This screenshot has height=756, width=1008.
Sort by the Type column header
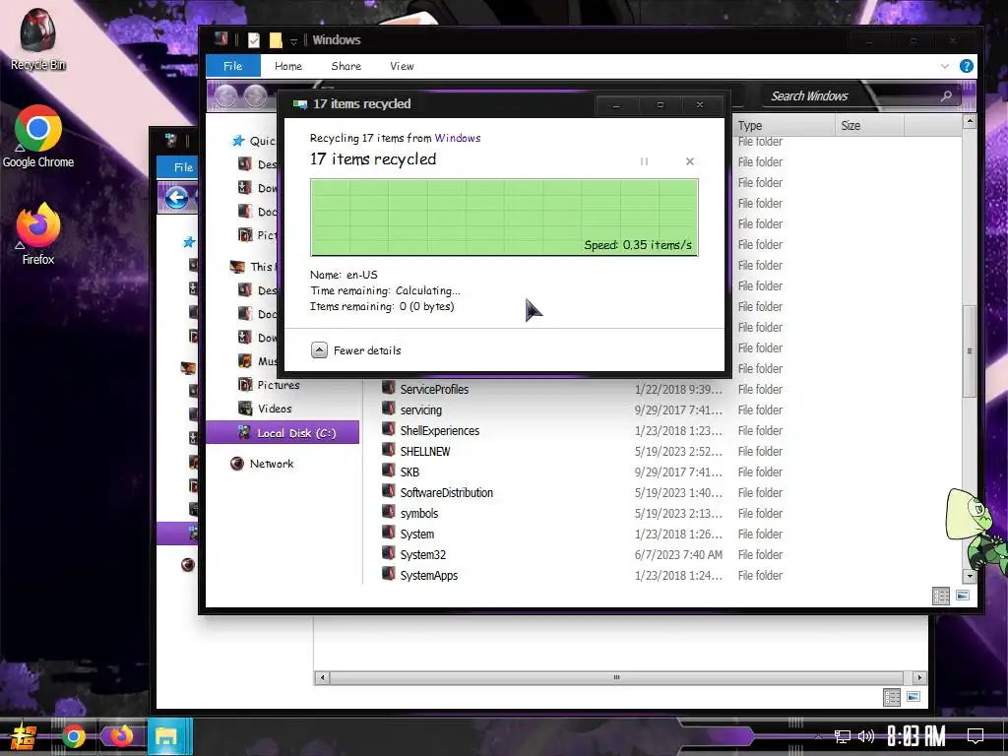point(783,125)
